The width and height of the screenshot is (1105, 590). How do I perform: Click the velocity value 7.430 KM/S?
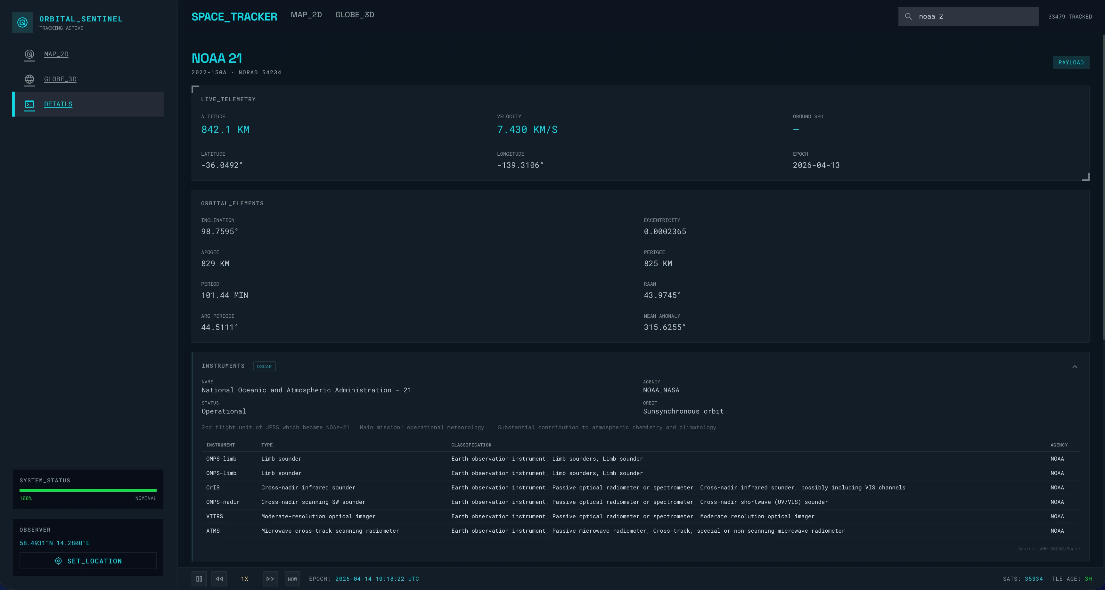(x=527, y=130)
